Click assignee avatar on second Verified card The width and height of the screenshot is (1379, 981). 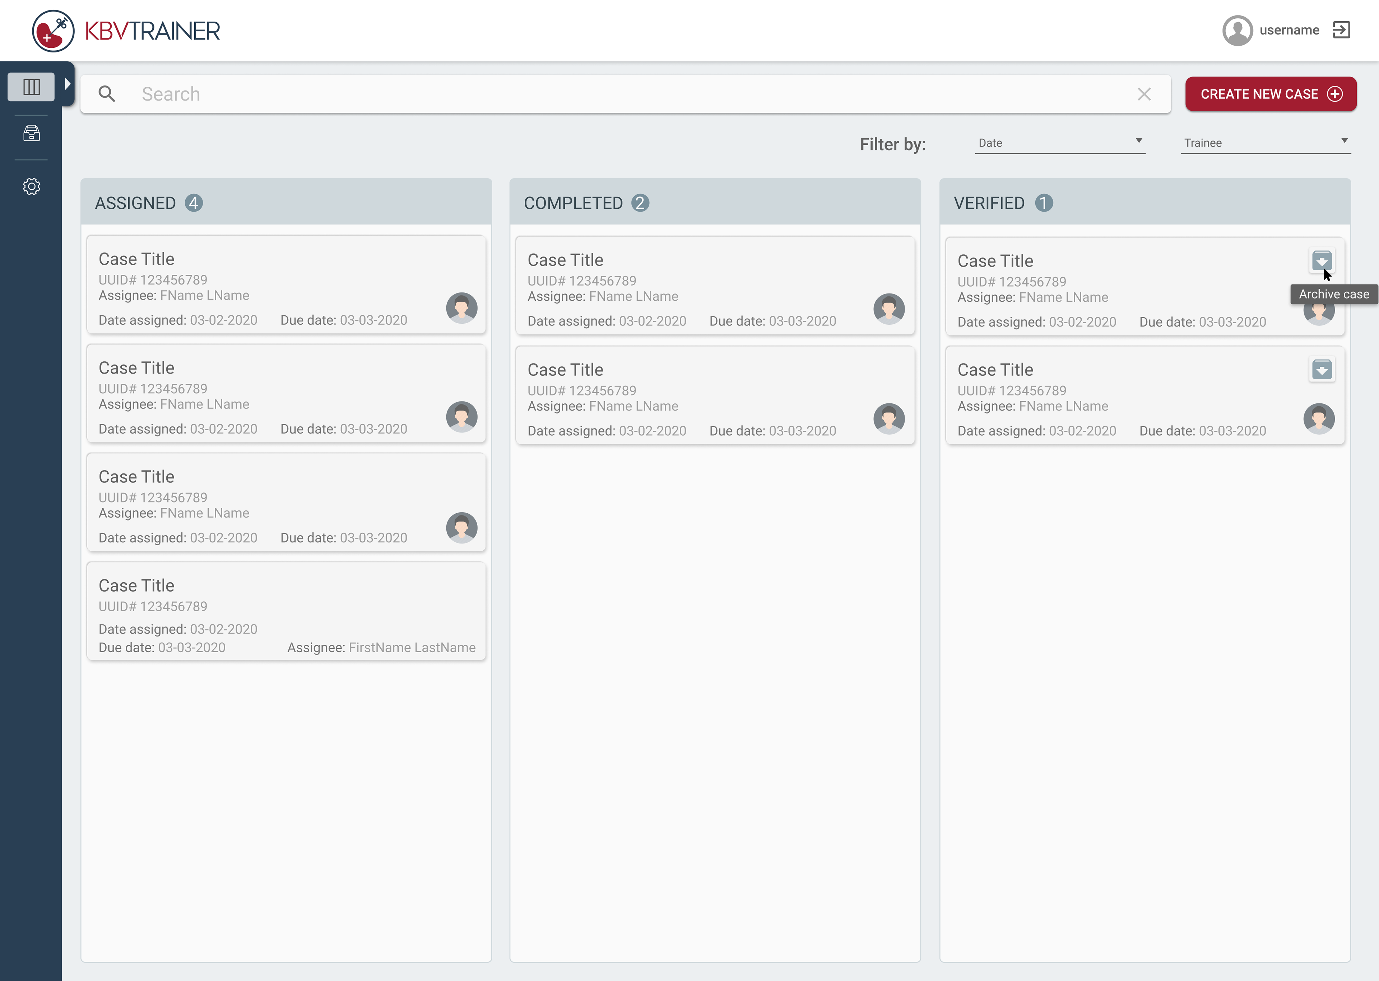(x=1319, y=418)
